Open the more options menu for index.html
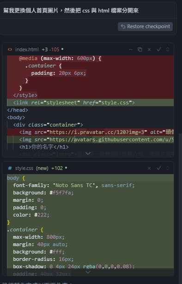 (131, 49)
